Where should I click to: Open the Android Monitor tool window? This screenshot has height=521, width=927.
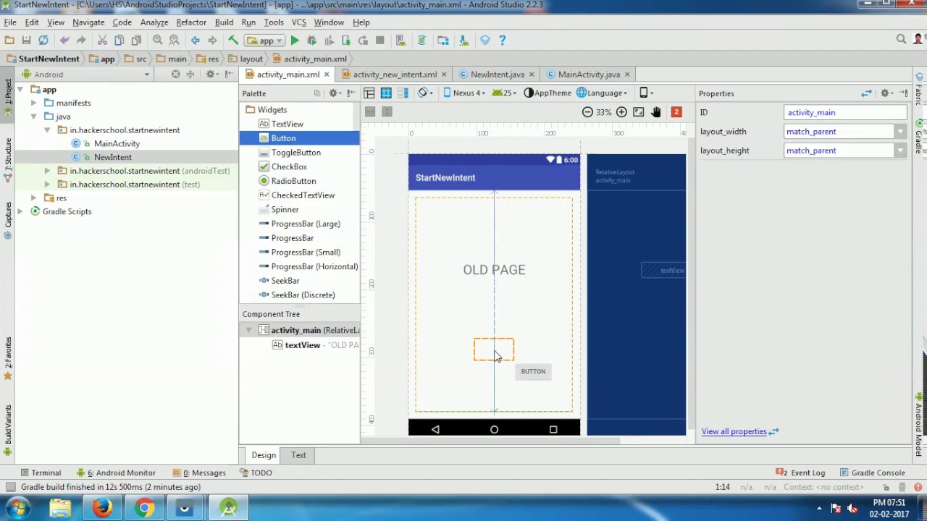pyautogui.click(x=116, y=473)
